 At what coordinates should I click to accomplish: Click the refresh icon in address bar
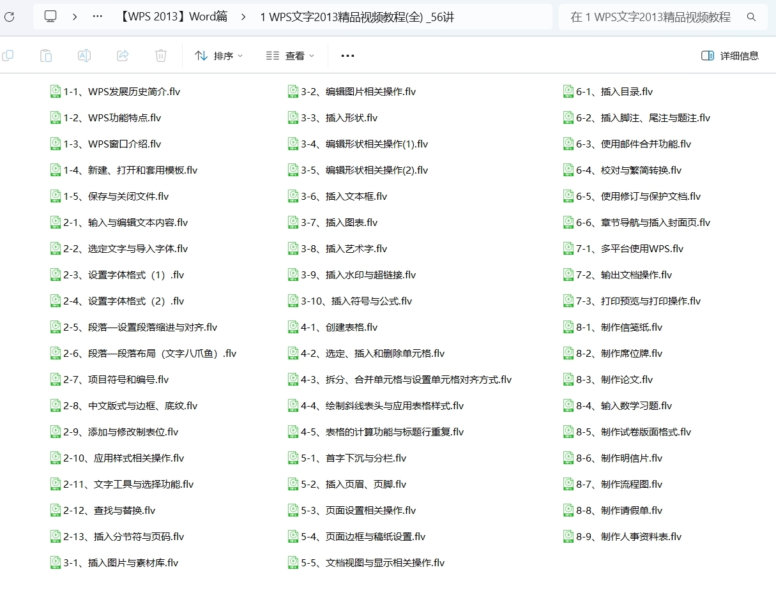(x=9, y=17)
